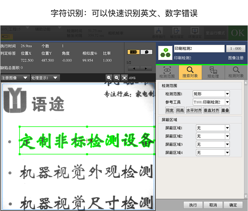Toggle the dark speech-bubble mode button

click(x=146, y=52)
